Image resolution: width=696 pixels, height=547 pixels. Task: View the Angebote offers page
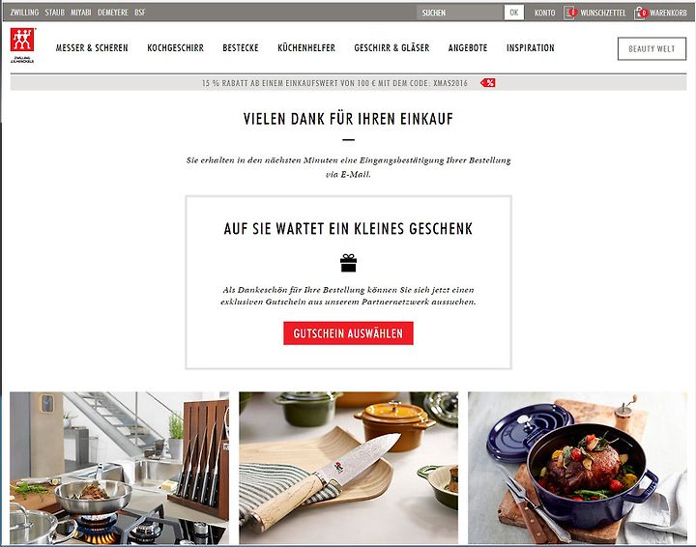(x=468, y=48)
